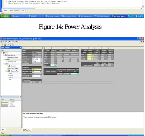This screenshot has height=136, width=145.
Task: Switch to the Error tab
Action: (x=23, y=11)
